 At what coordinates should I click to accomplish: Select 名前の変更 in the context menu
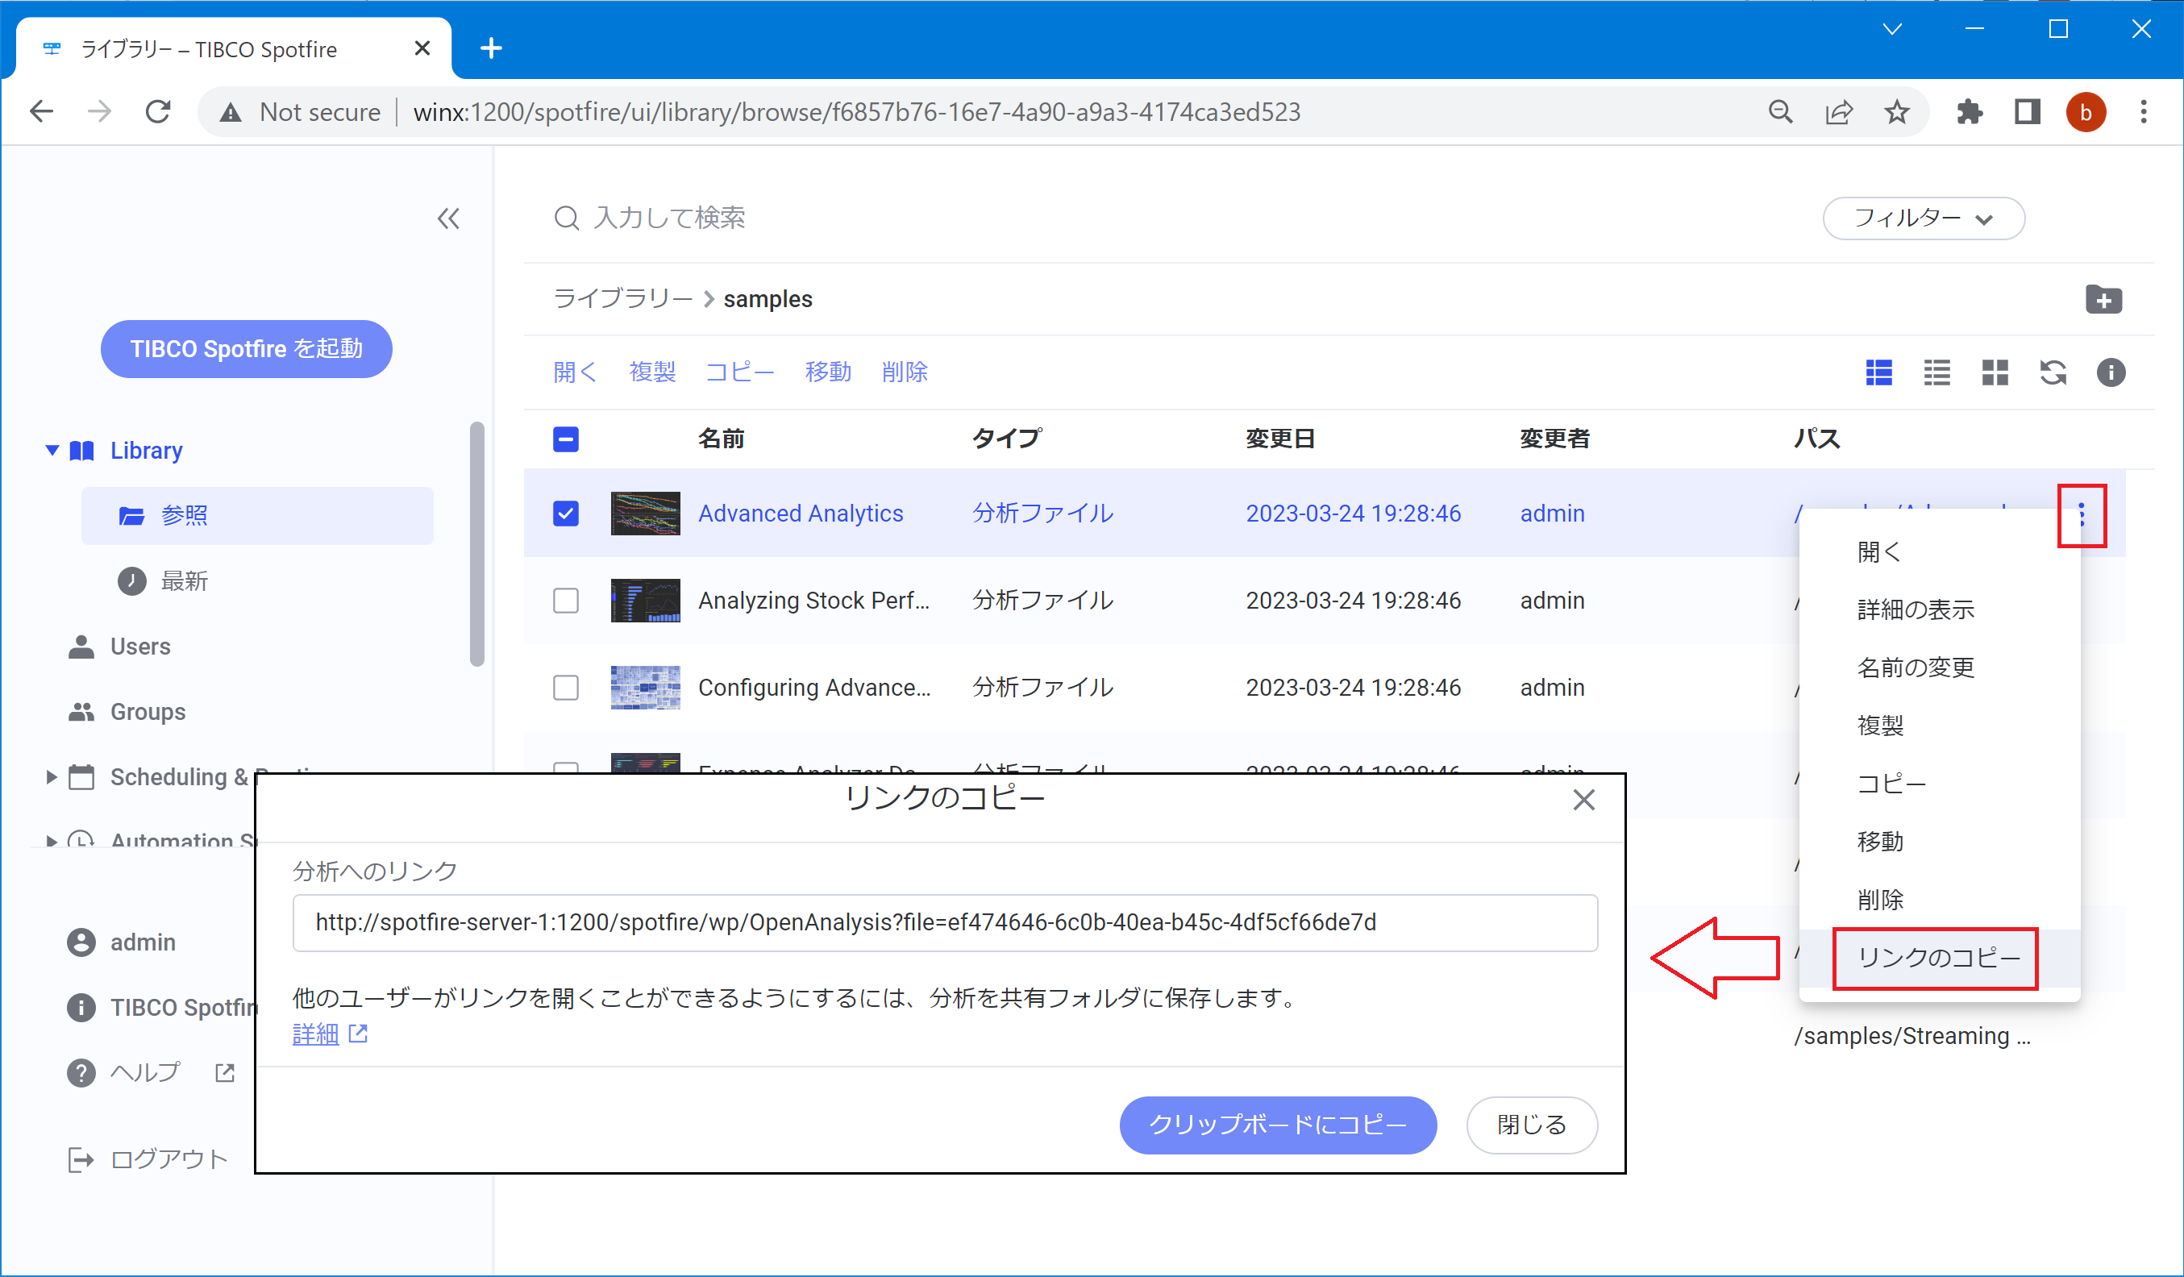1940,668
